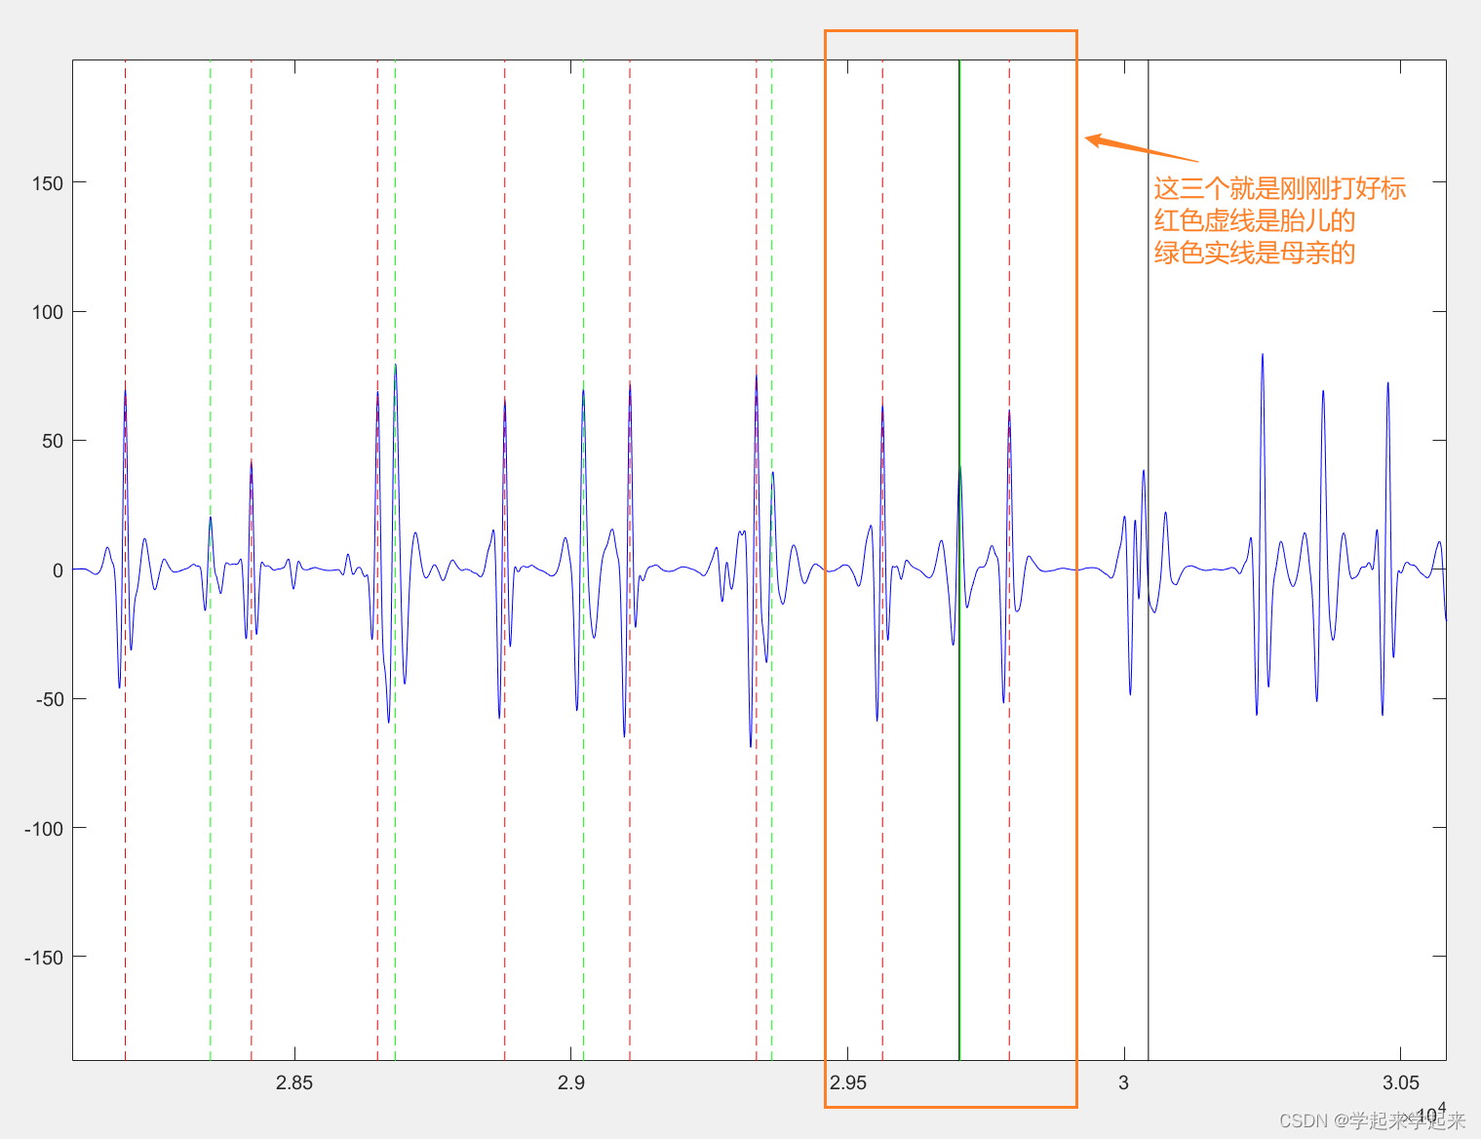1481x1139 pixels.
Task: Click the x-axis tick label 2.9
Action: tap(571, 1082)
